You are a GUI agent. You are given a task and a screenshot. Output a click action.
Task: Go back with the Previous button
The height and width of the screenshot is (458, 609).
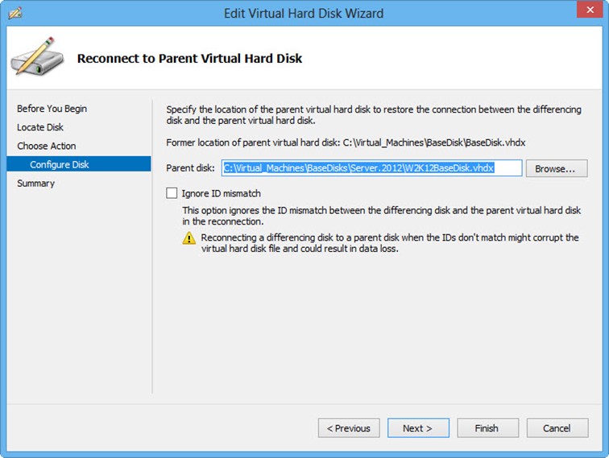pos(349,428)
